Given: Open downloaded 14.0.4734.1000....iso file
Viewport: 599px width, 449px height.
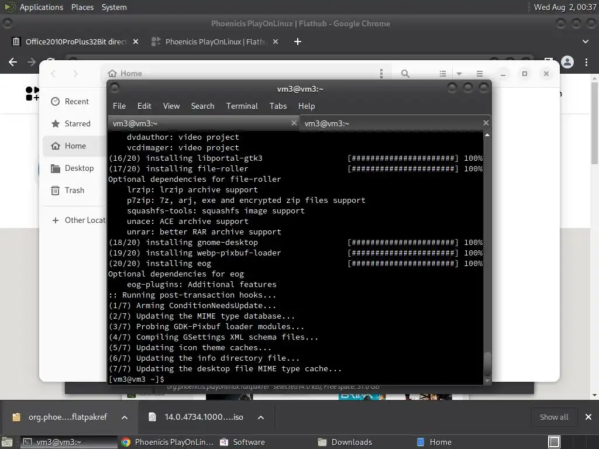Looking at the screenshot, I should coord(197,417).
